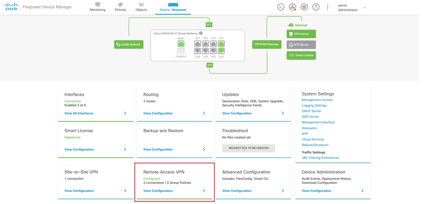Open the CLI console icon
This screenshot has height=204, width=431.
pos(280,7)
